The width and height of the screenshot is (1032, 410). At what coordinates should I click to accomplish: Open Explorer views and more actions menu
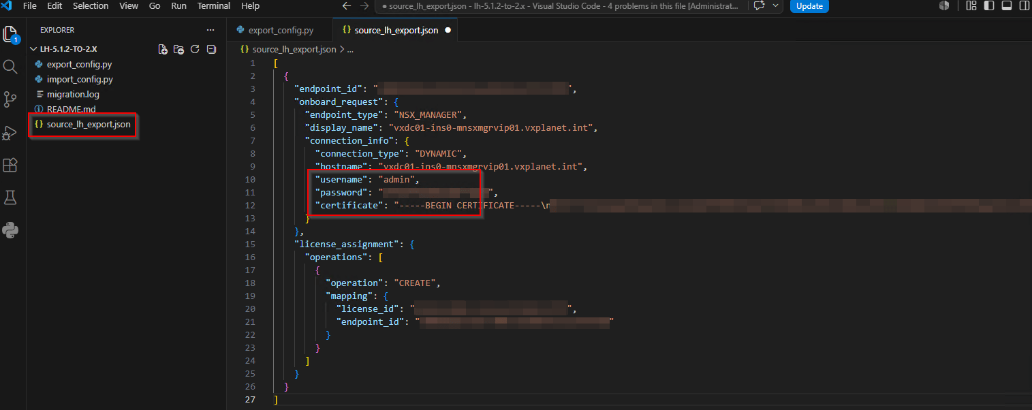tap(210, 30)
